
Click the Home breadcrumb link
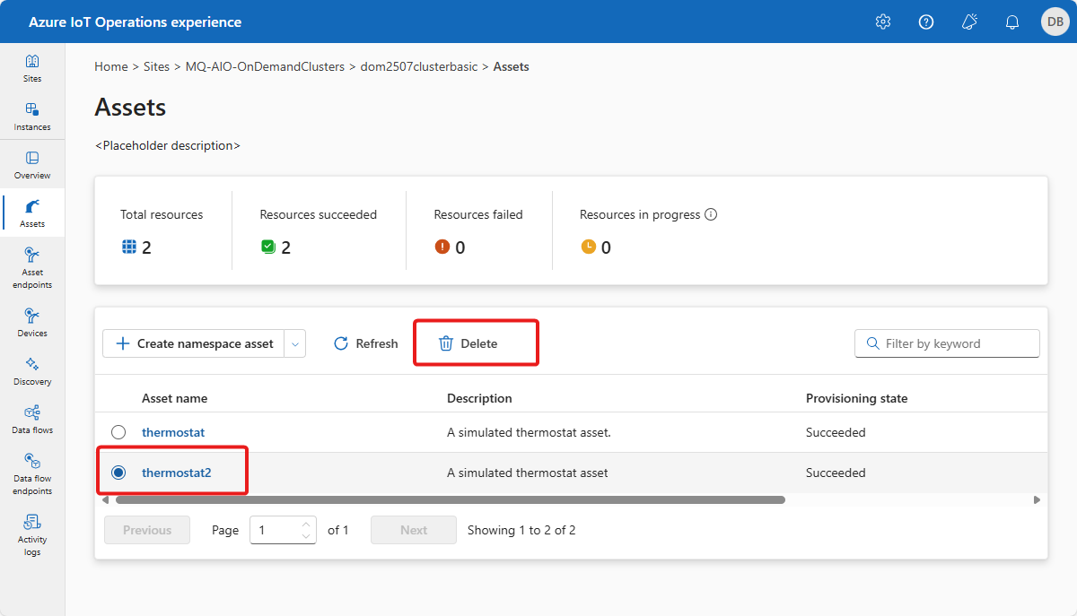point(111,66)
